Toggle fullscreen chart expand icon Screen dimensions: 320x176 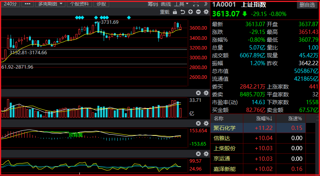click(196, 4)
